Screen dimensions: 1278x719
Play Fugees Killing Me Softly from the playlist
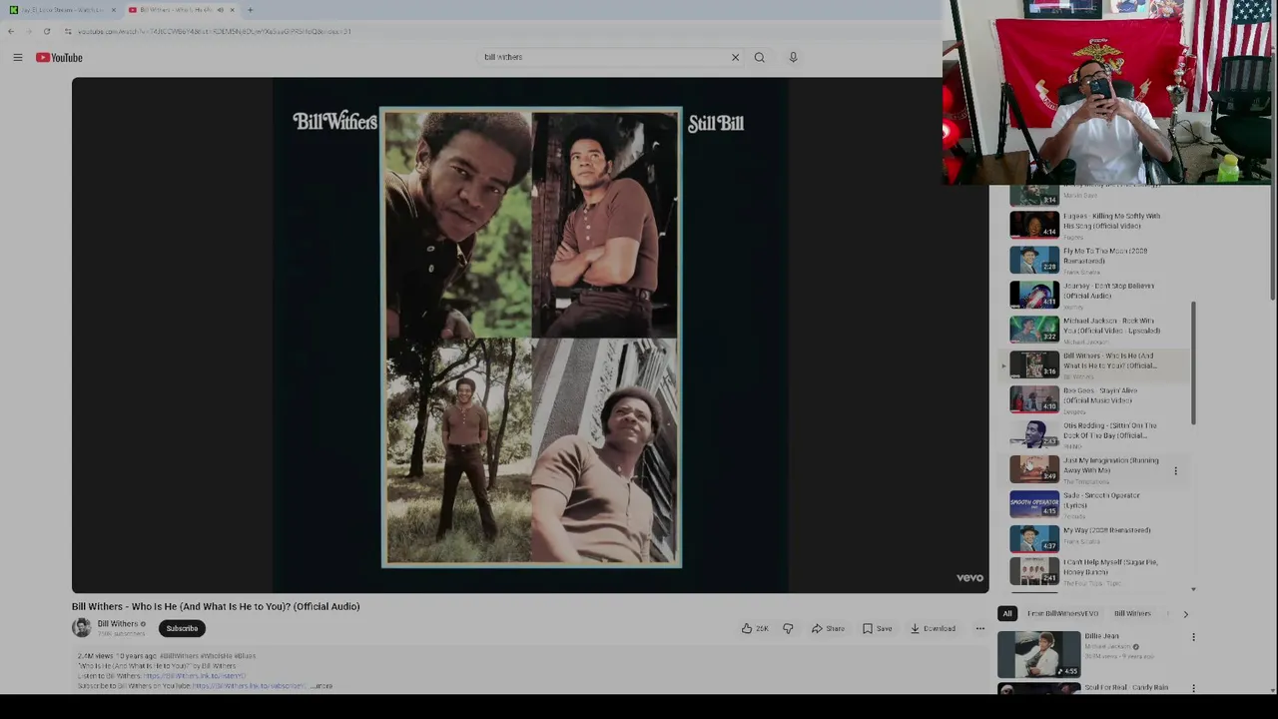tap(1096, 225)
